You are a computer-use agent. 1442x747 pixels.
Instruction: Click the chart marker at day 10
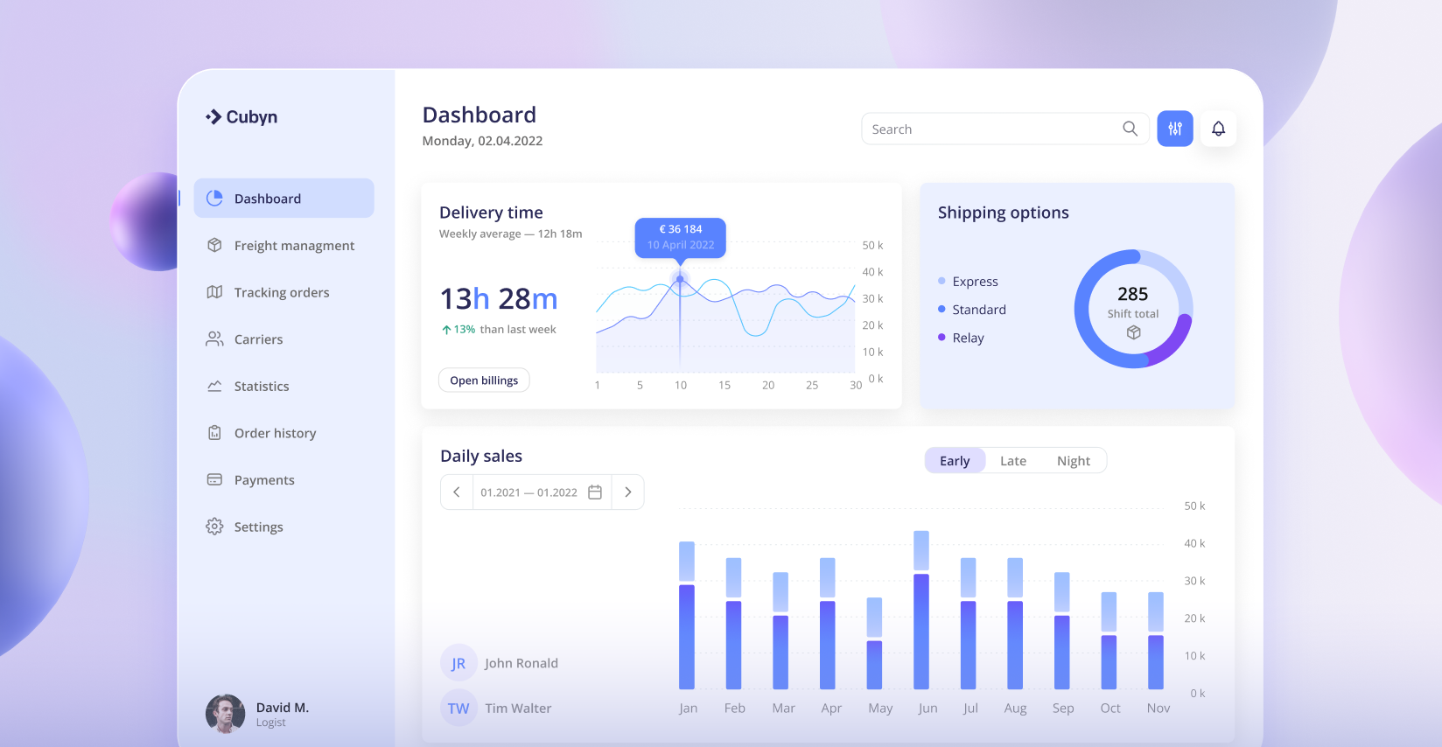pos(680,279)
